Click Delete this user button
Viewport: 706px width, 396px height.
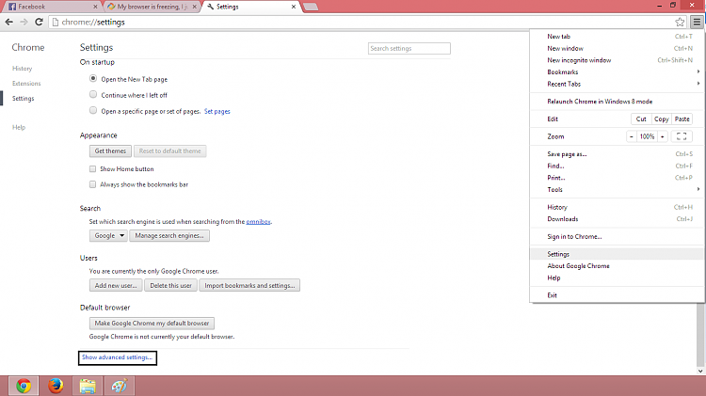[x=170, y=285]
